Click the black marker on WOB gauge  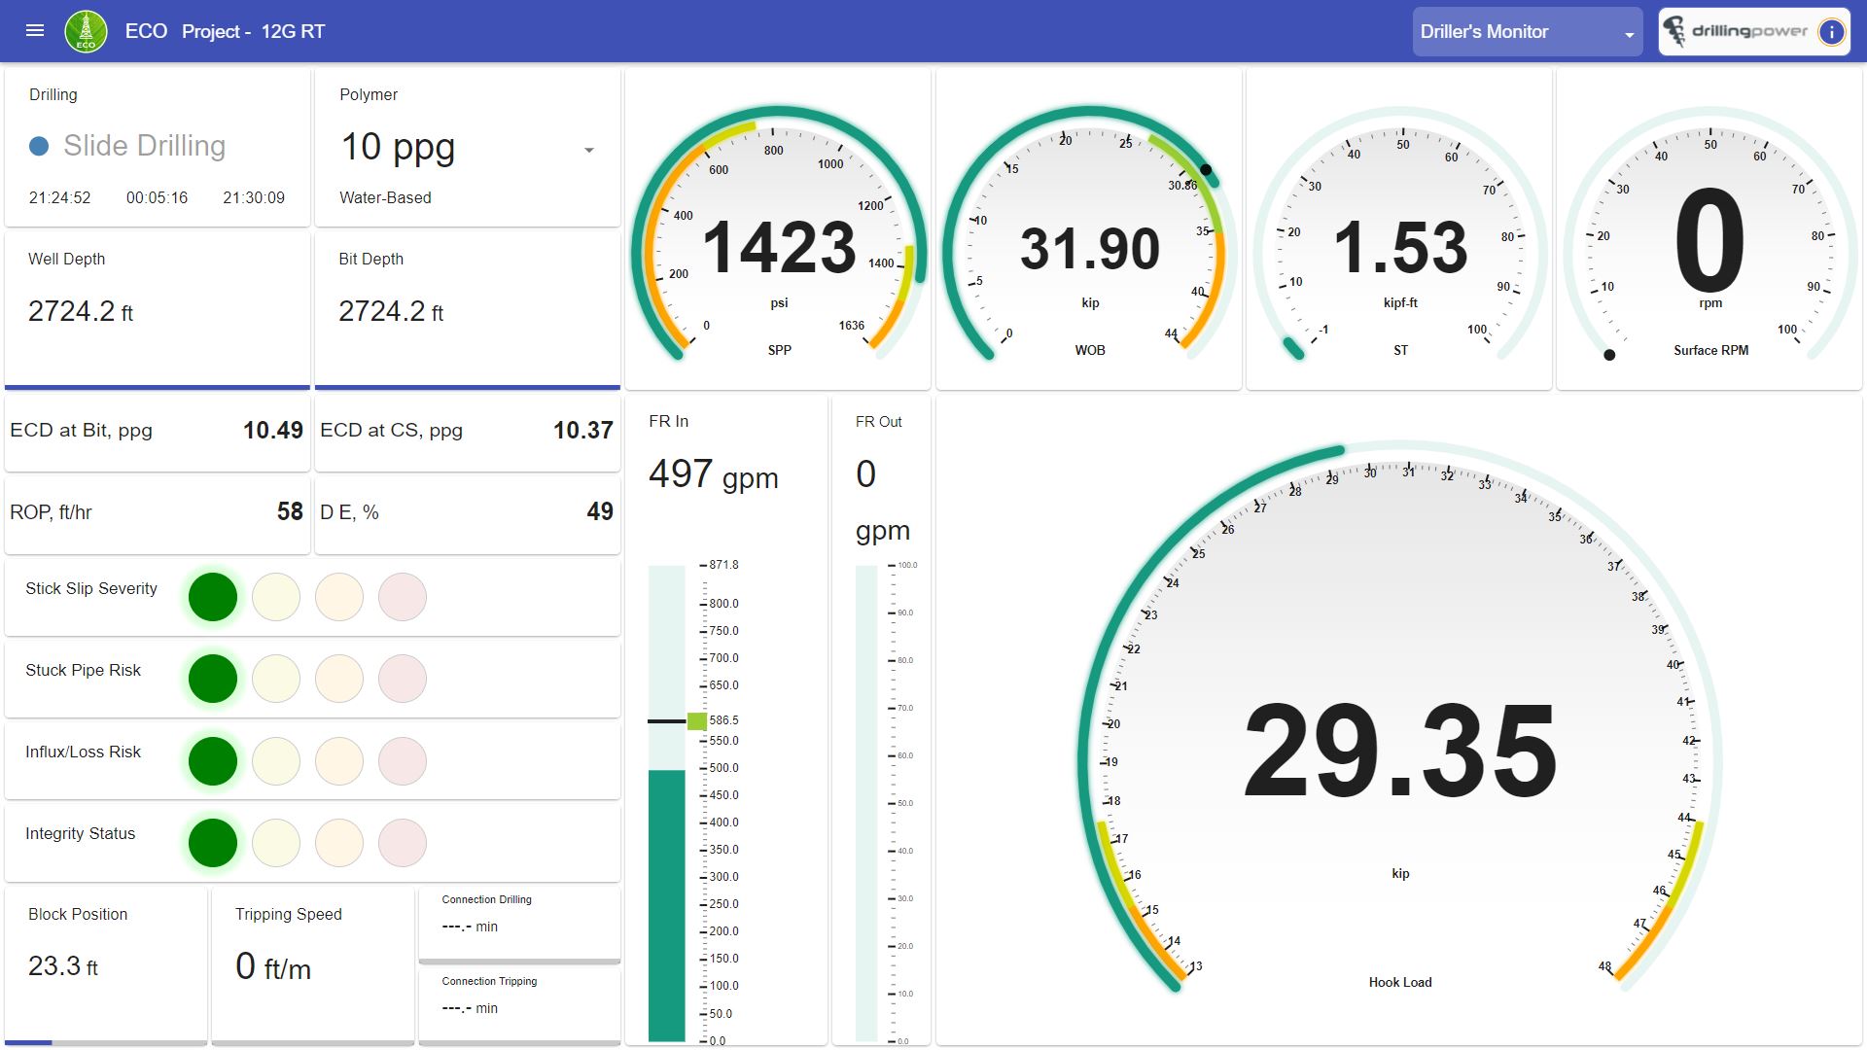pyautogui.click(x=1206, y=170)
